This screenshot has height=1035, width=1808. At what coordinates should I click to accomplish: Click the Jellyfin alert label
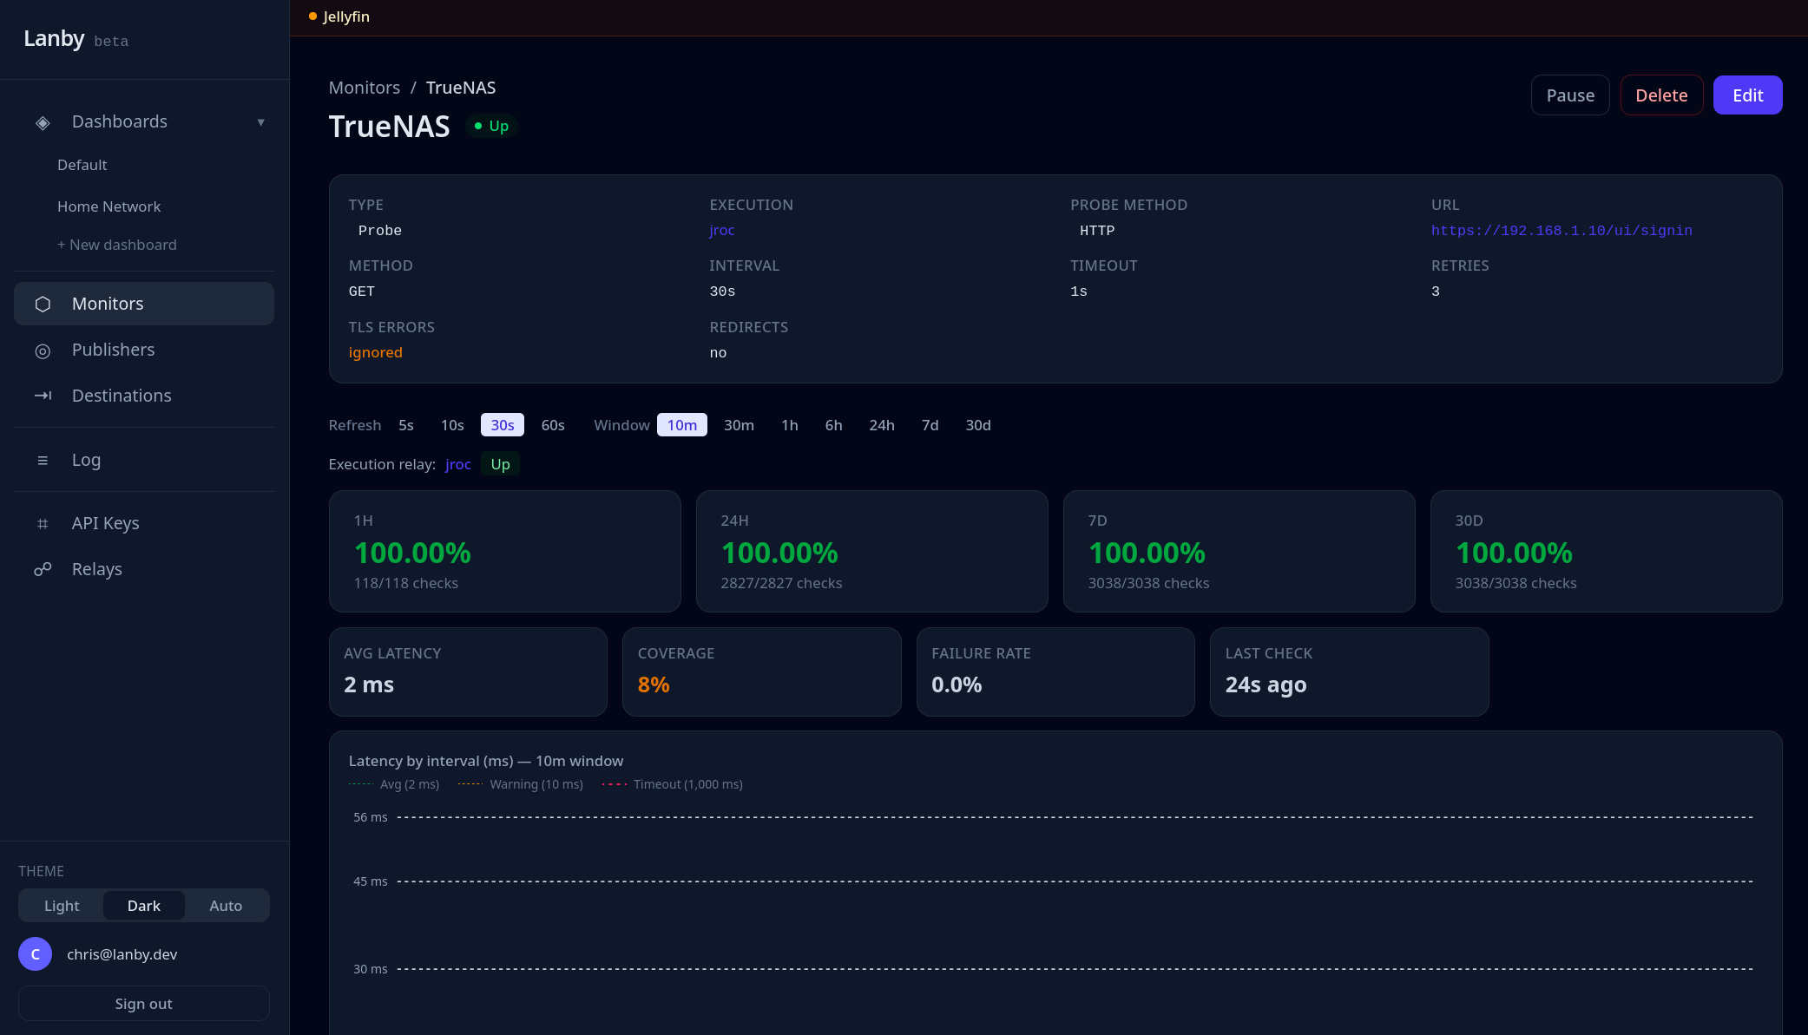(x=346, y=16)
